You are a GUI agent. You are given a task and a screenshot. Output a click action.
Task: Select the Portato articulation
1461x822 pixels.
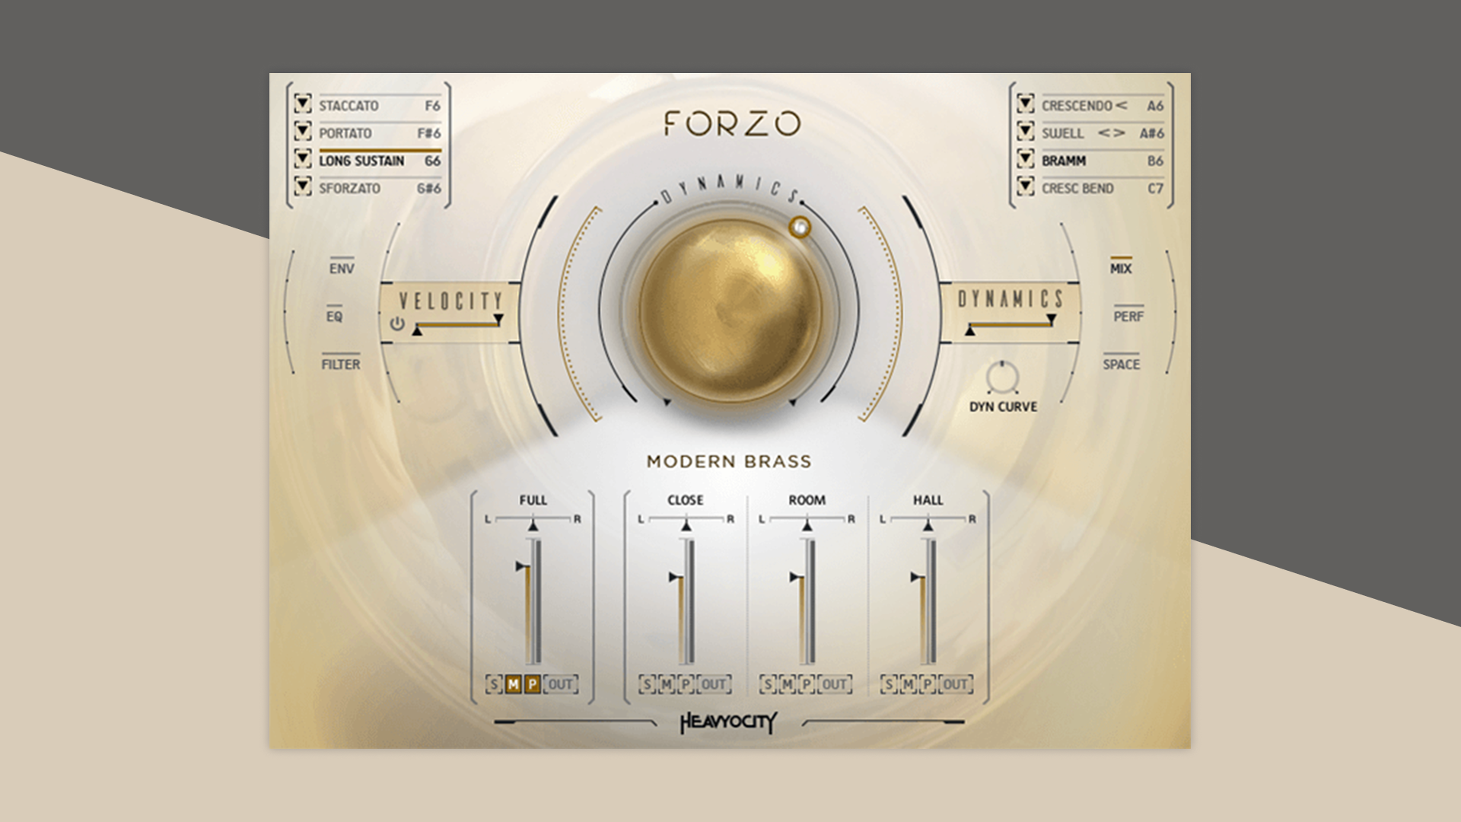click(x=345, y=133)
